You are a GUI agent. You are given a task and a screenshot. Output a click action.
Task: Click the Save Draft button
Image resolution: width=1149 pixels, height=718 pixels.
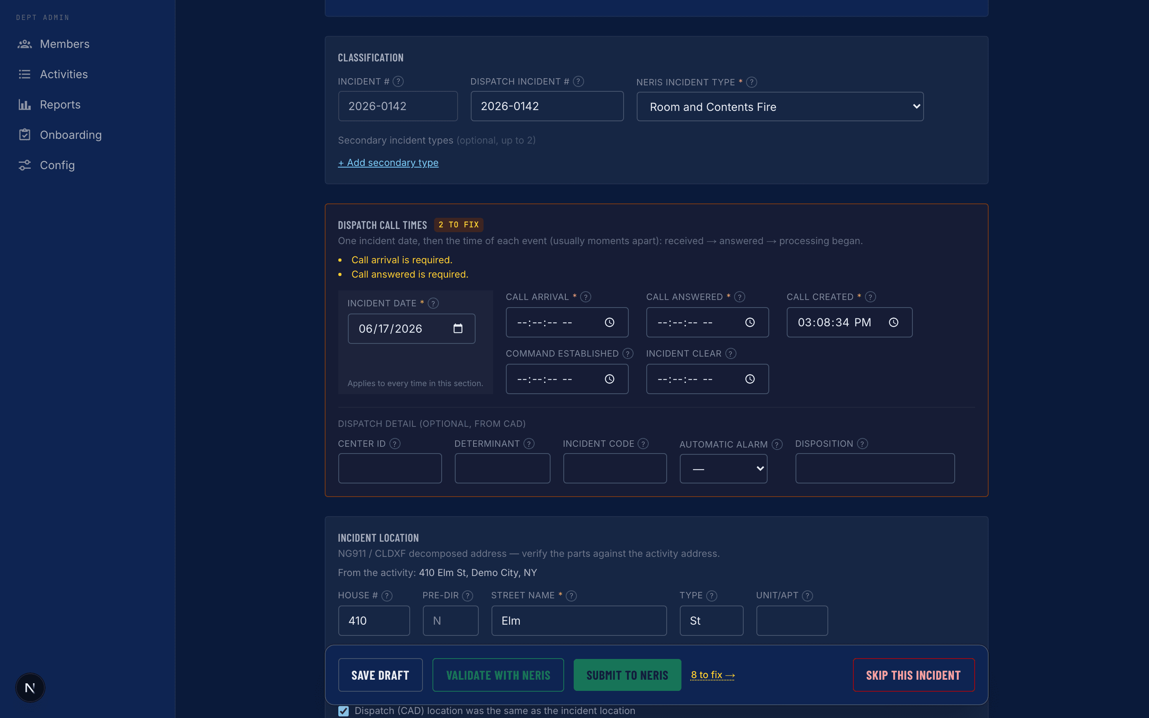click(x=380, y=675)
